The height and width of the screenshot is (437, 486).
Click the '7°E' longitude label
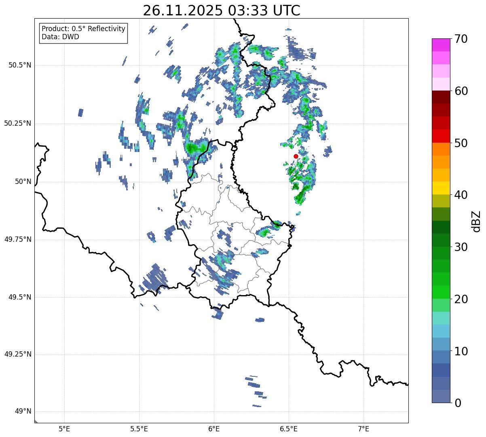[363, 429]
